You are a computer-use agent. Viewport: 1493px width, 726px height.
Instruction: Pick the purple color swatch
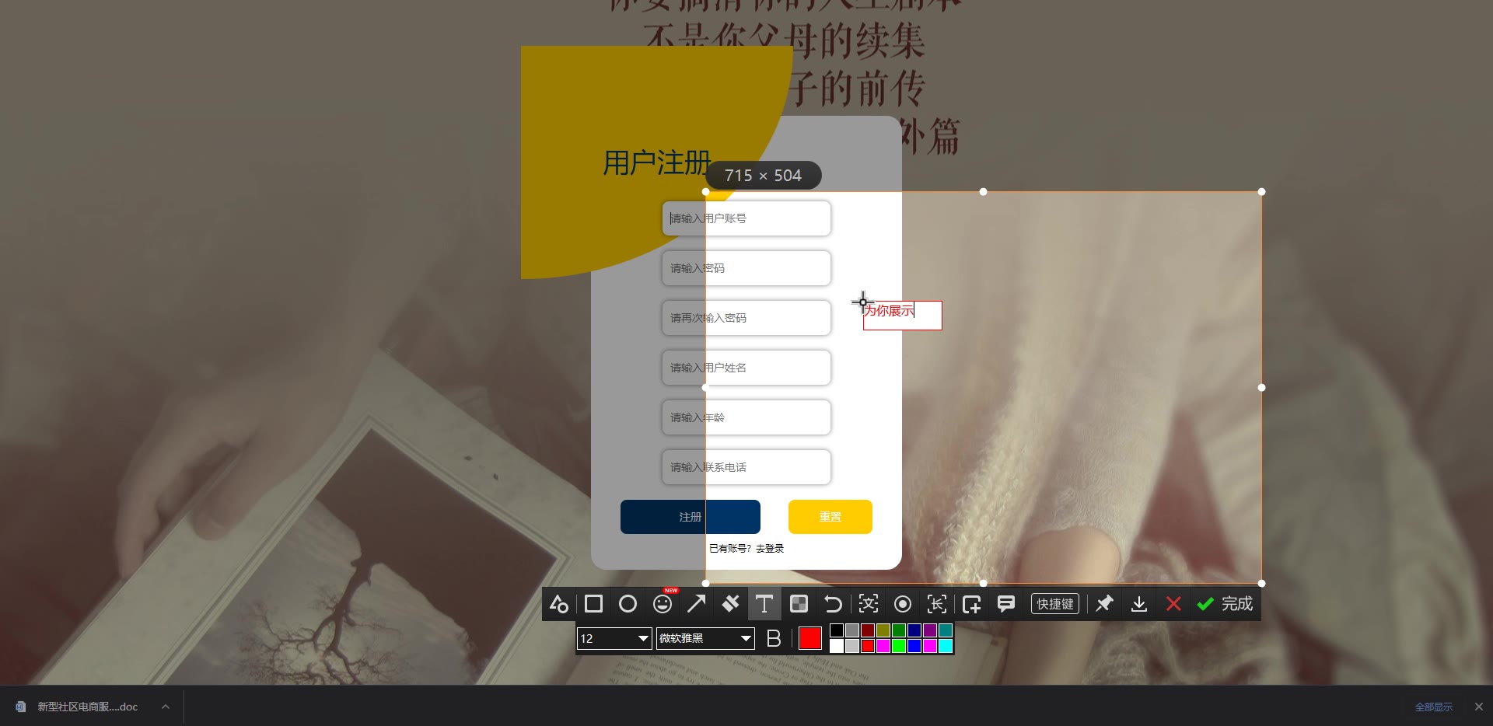[930, 630]
